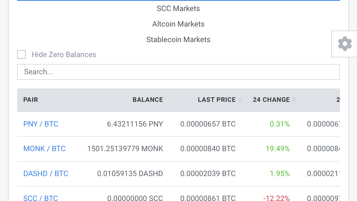357x201 pixels.
Task: Click the PAIR column header
Action: [x=31, y=100]
